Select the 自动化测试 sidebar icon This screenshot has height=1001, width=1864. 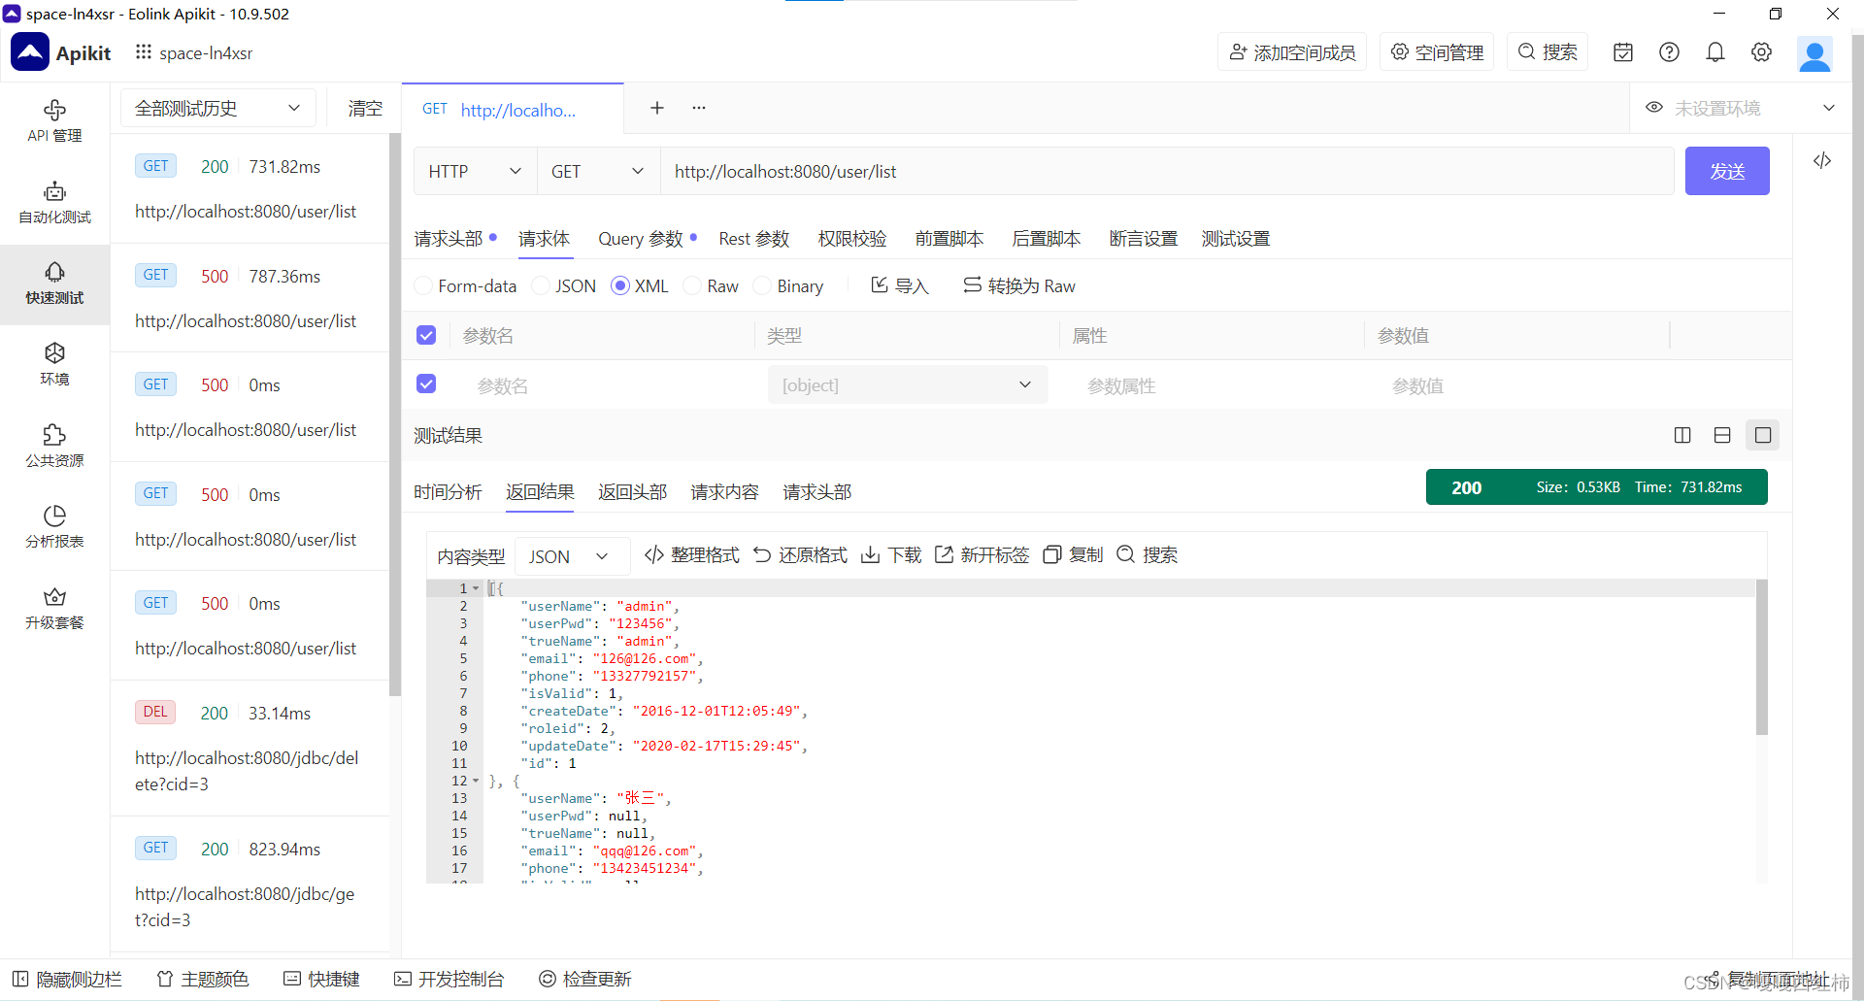pos(54,201)
